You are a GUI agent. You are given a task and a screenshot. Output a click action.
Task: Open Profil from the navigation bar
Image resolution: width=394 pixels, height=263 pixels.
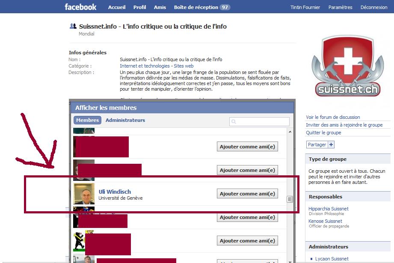pyautogui.click(x=140, y=7)
